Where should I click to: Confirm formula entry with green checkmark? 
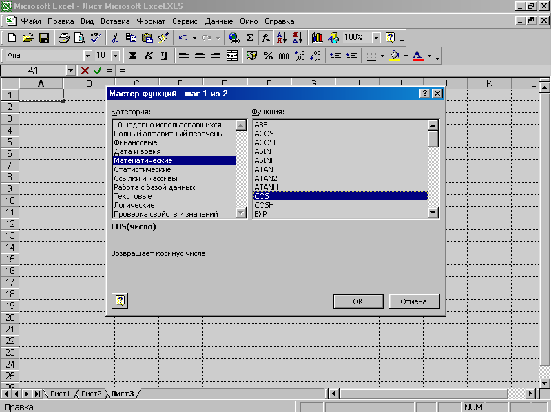pos(97,71)
